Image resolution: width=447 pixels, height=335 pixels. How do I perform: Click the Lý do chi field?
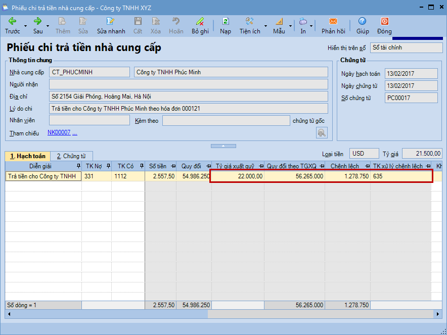(x=189, y=109)
